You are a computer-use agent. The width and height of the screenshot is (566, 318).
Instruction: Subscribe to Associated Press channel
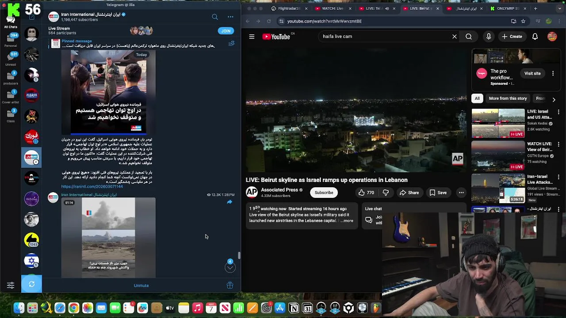click(324, 193)
